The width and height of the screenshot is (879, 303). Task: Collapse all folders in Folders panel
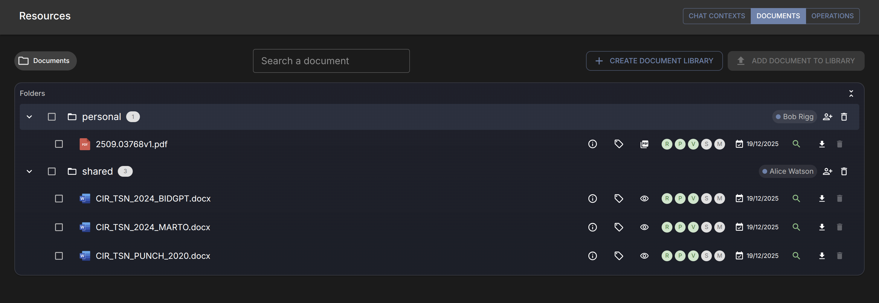(x=851, y=93)
